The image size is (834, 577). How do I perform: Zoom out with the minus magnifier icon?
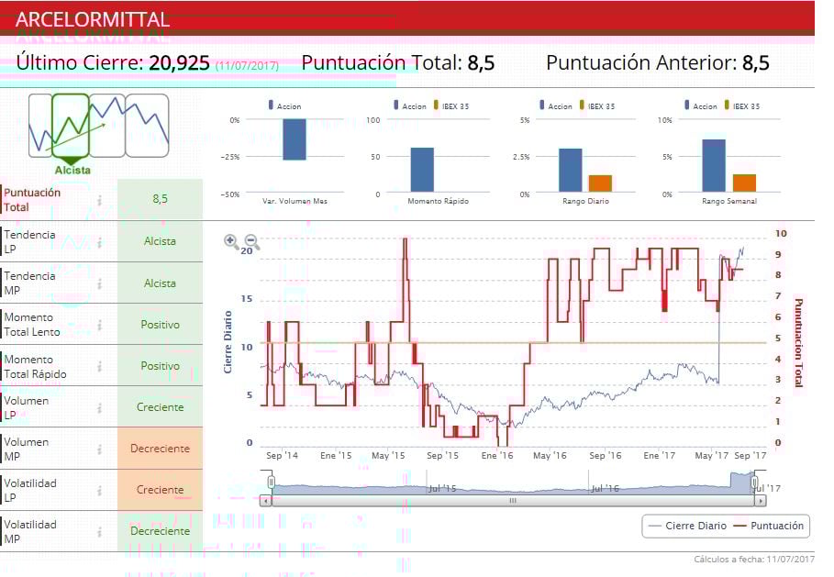tap(251, 242)
